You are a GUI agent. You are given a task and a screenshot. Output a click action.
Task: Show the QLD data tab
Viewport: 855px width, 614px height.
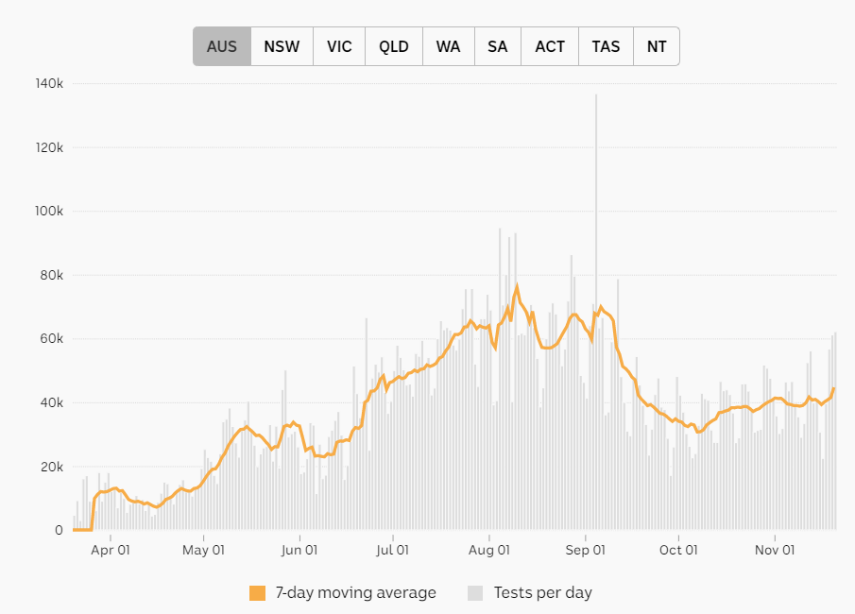pyautogui.click(x=394, y=46)
